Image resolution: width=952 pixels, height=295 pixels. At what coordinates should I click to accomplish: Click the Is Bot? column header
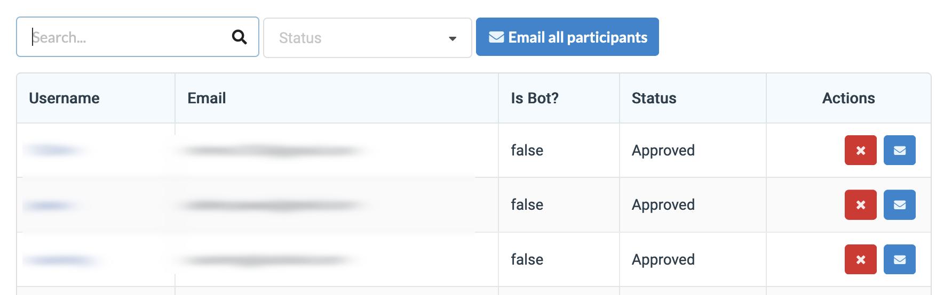point(534,98)
